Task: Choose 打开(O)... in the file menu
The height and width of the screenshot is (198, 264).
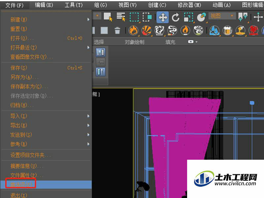Action: (46, 38)
